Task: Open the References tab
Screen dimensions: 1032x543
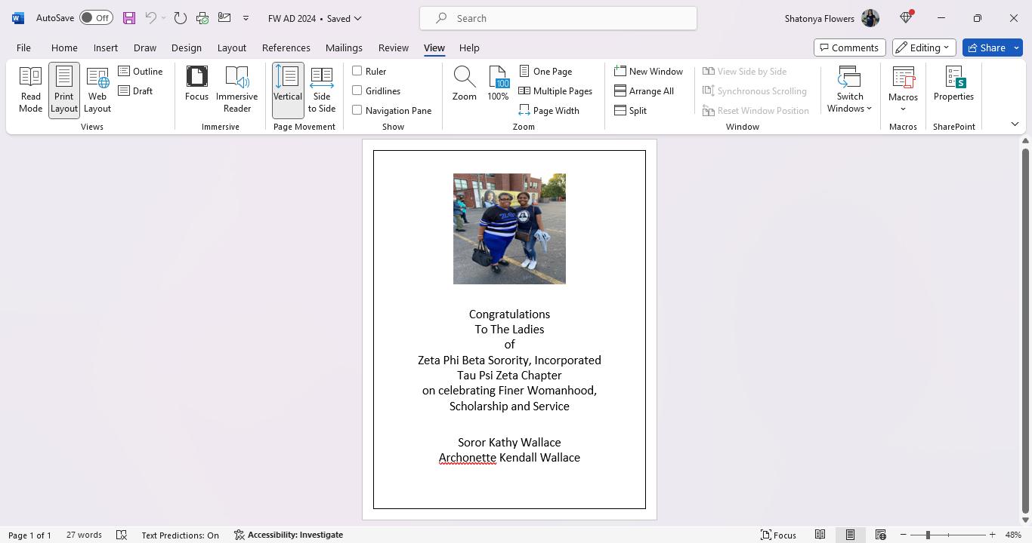Action: click(286, 48)
